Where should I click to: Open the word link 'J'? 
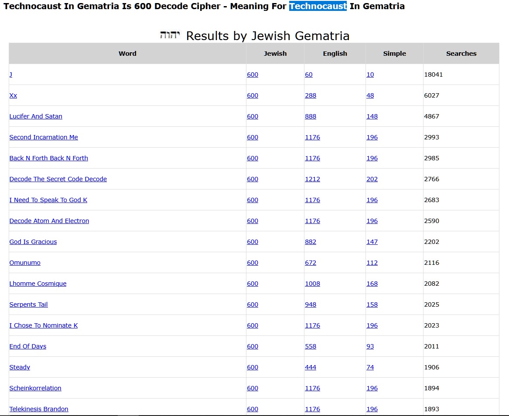[11, 74]
